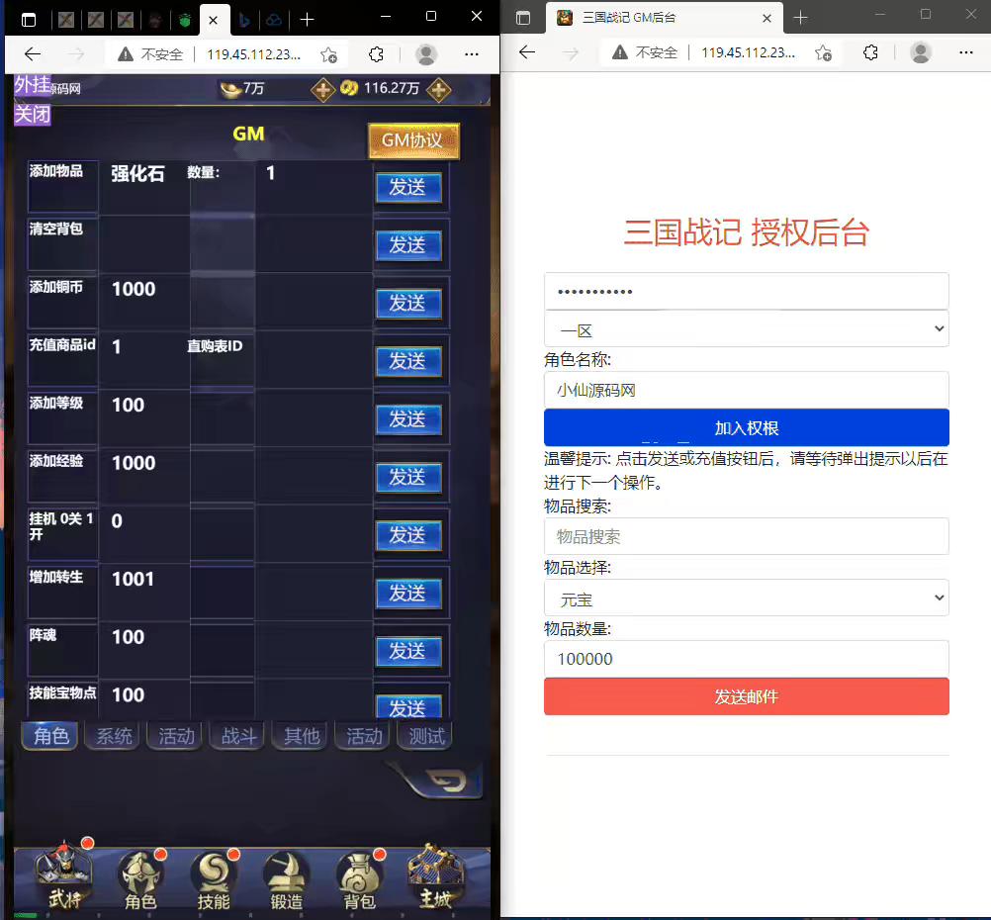This screenshot has width=991, height=920.
Task: Switch to the 战斗 GM tab
Action: click(x=239, y=736)
